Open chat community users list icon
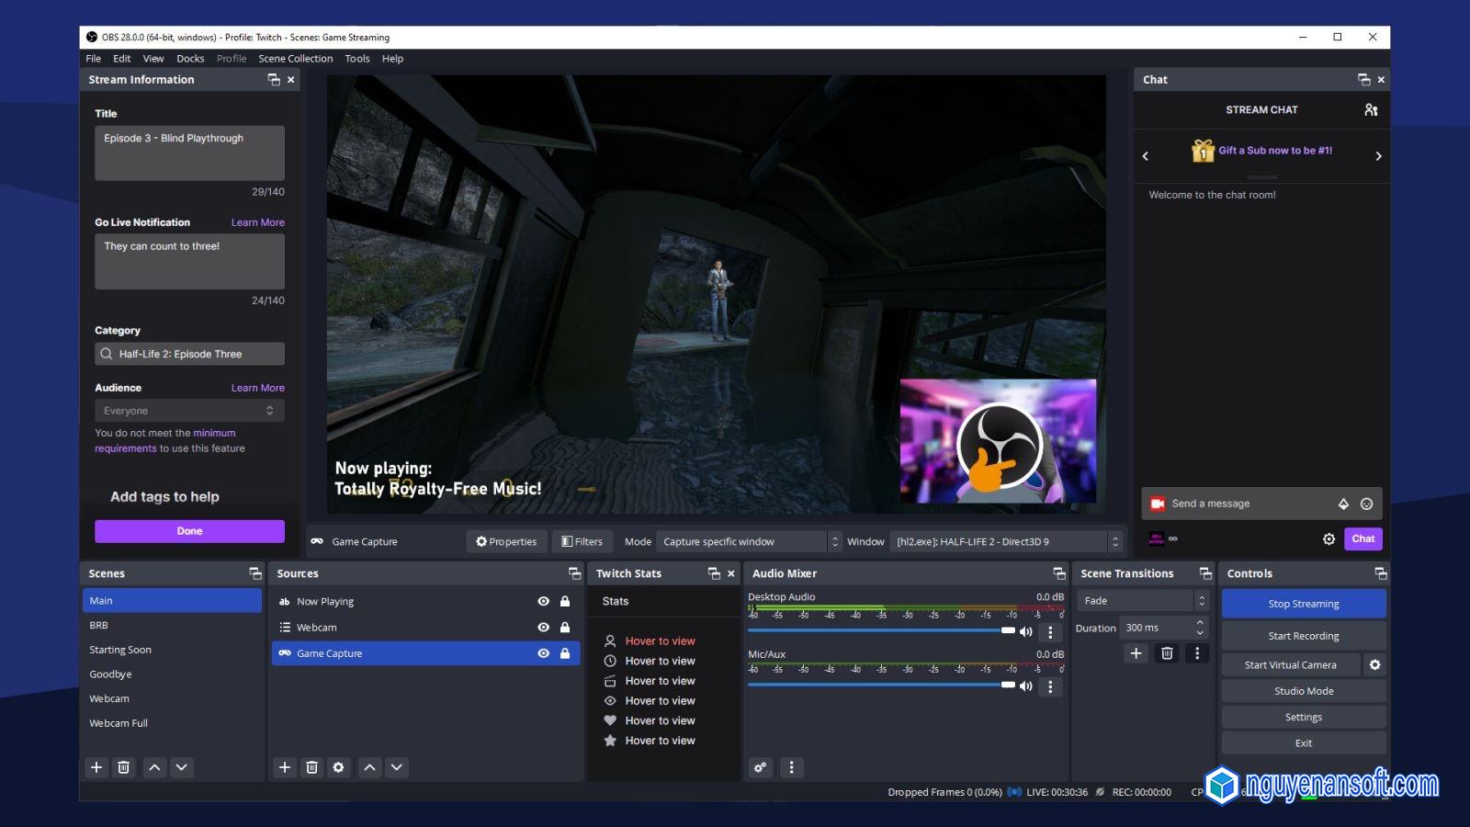The image size is (1470, 827). click(1371, 109)
